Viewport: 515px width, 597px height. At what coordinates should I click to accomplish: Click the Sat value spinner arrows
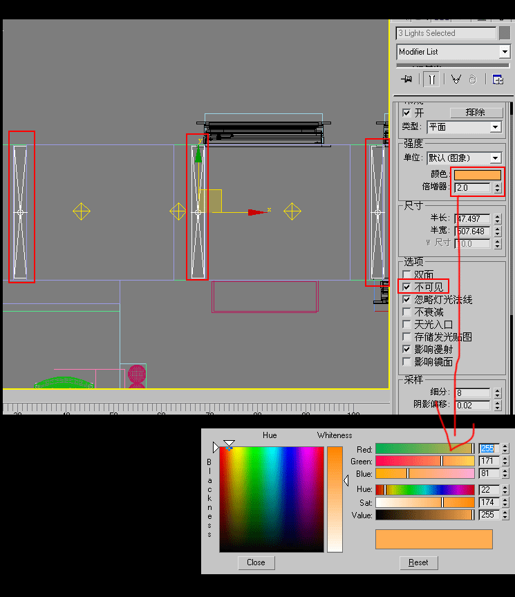pyautogui.click(x=505, y=502)
